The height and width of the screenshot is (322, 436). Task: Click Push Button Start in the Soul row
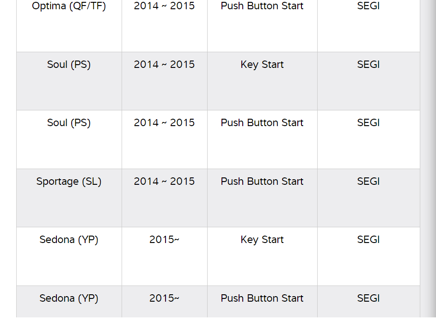(x=262, y=123)
